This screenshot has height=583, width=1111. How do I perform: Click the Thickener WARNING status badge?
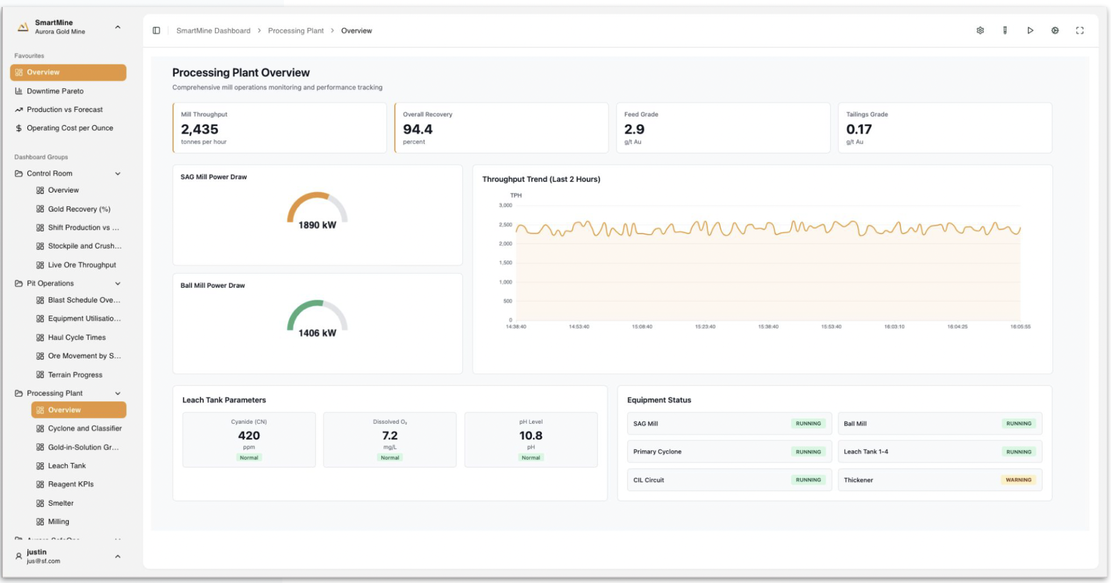tap(1018, 480)
